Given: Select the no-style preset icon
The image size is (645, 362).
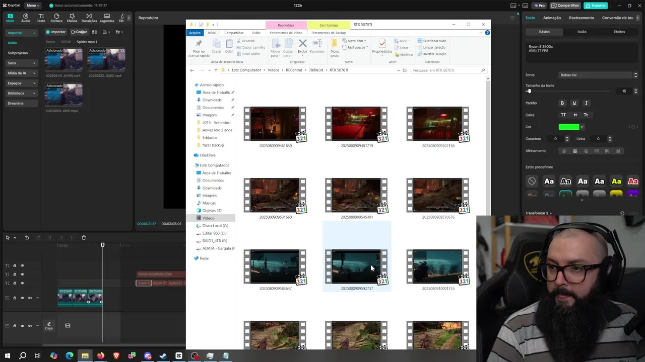Looking at the screenshot, I should [x=532, y=181].
